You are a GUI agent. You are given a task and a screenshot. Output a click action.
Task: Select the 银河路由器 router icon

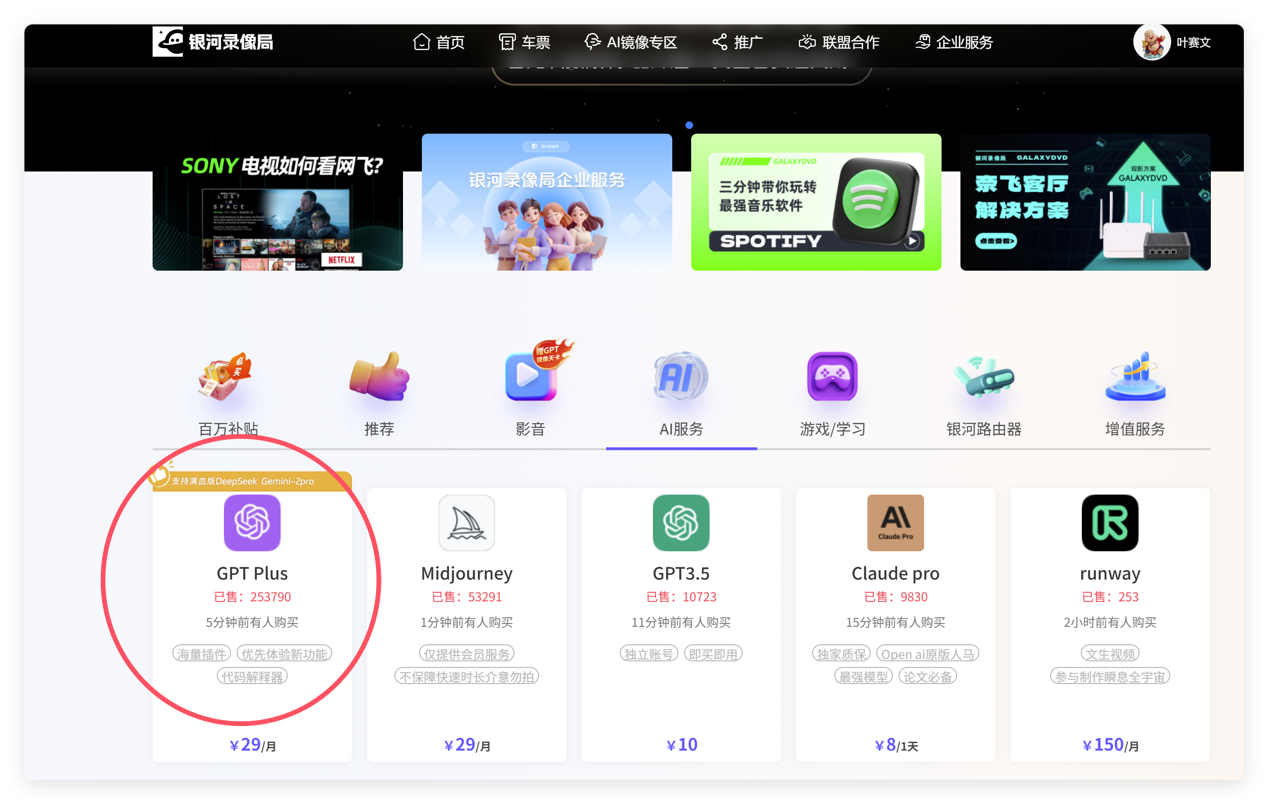(x=984, y=376)
